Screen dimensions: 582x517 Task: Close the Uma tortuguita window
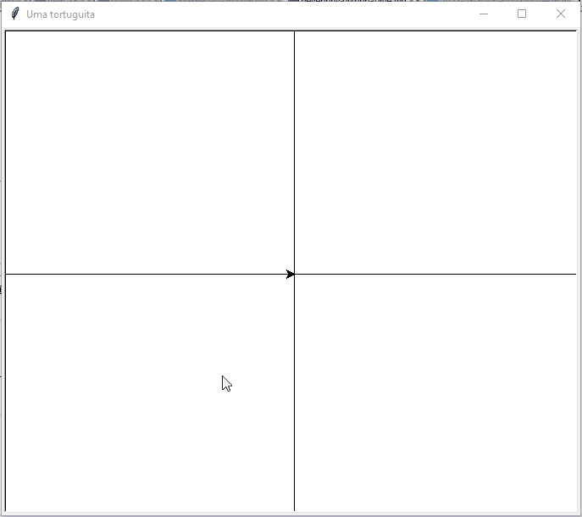tap(560, 14)
